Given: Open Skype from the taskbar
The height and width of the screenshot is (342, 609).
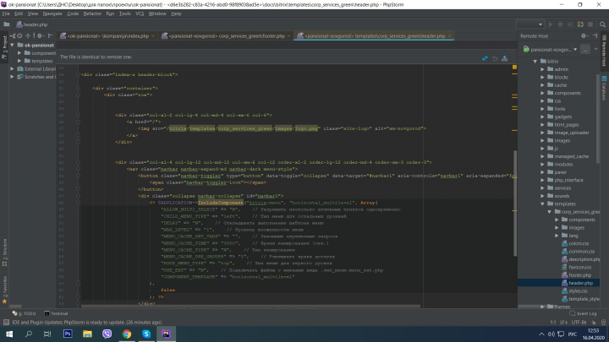Looking at the screenshot, I should (x=146, y=334).
